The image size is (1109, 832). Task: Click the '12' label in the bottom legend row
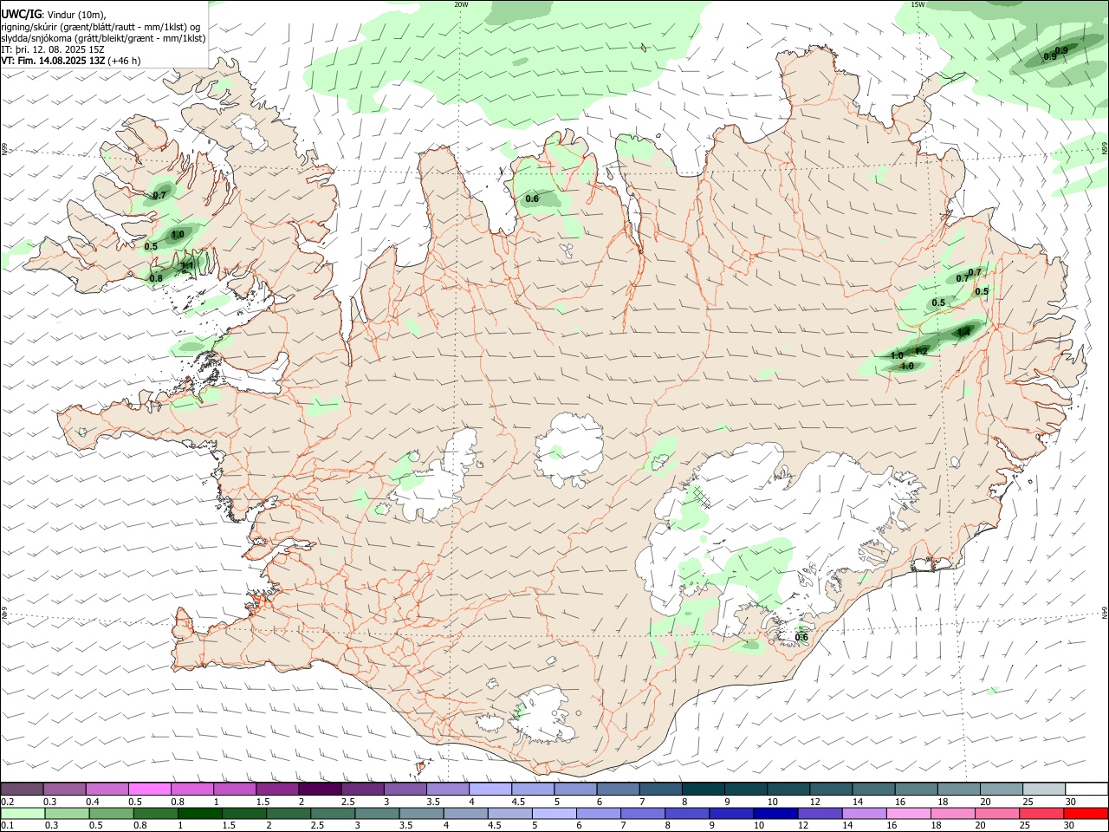point(802,825)
